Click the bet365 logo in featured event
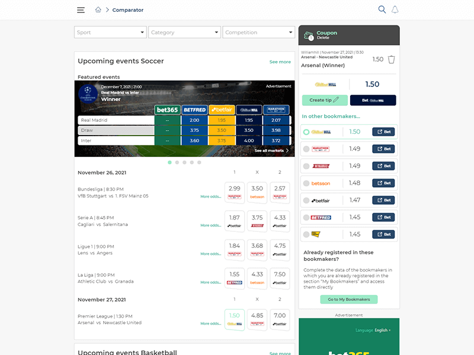Image resolution: width=474 pixels, height=355 pixels. click(167, 109)
